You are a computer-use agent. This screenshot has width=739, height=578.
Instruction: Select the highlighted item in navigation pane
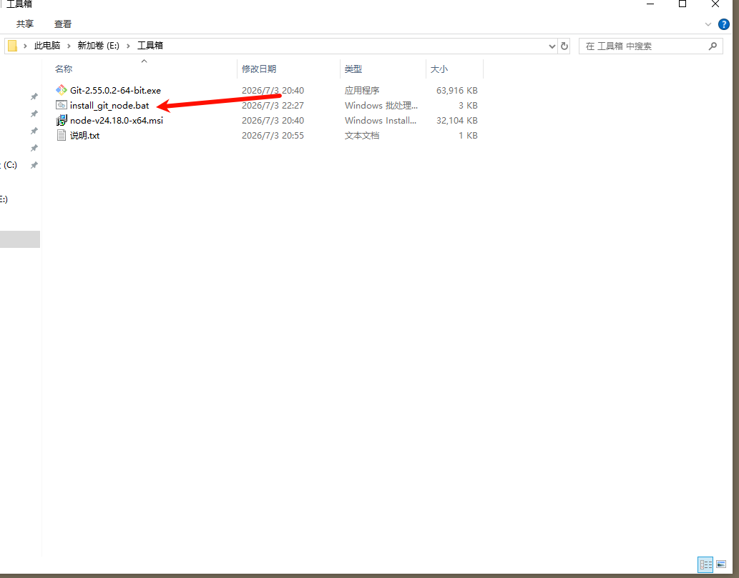click(20, 239)
